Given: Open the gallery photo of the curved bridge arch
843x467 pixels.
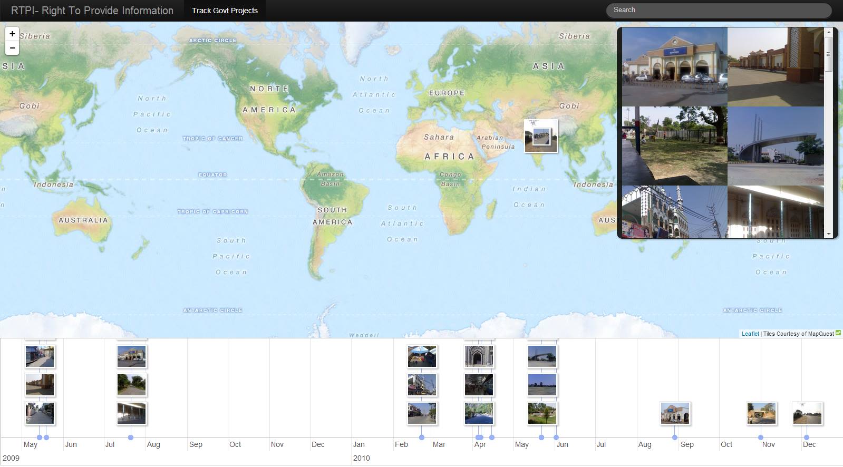Looking at the screenshot, I should (x=776, y=146).
